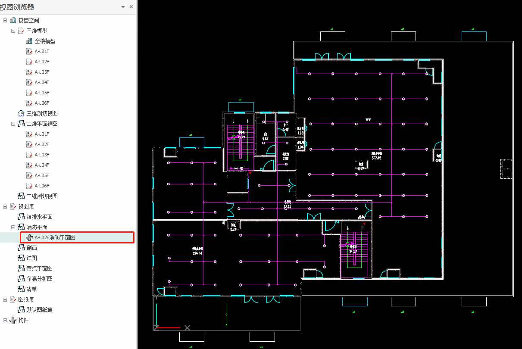522x349 pixels.
Task: Click the icon beside 给排水平面
Action: (21, 217)
